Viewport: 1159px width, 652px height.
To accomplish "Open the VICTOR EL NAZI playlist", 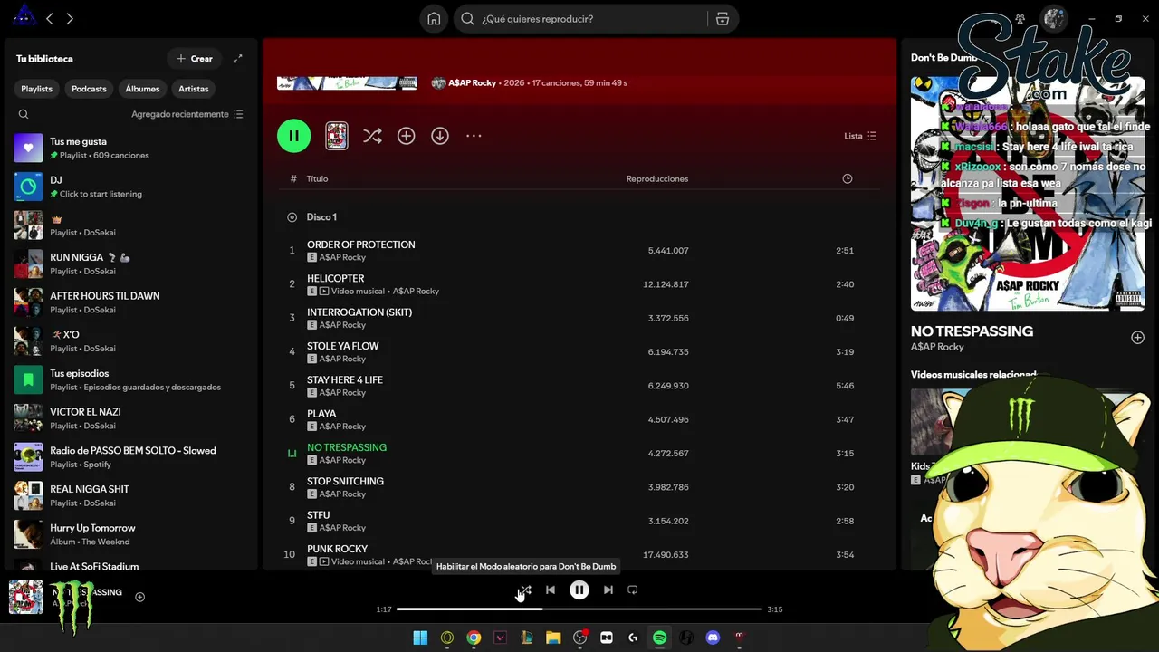I will [129, 418].
